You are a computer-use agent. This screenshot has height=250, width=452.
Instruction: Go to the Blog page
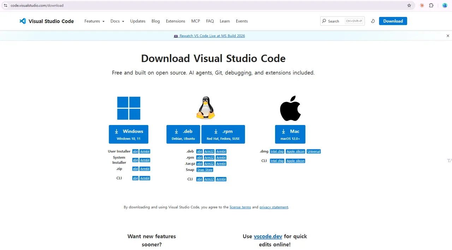[x=156, y=21]
